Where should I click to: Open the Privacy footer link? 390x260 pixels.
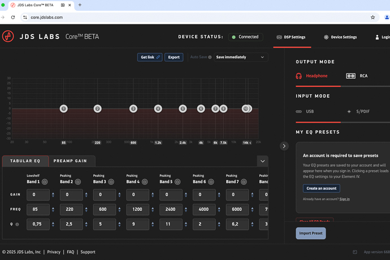(x=54, y=252)
